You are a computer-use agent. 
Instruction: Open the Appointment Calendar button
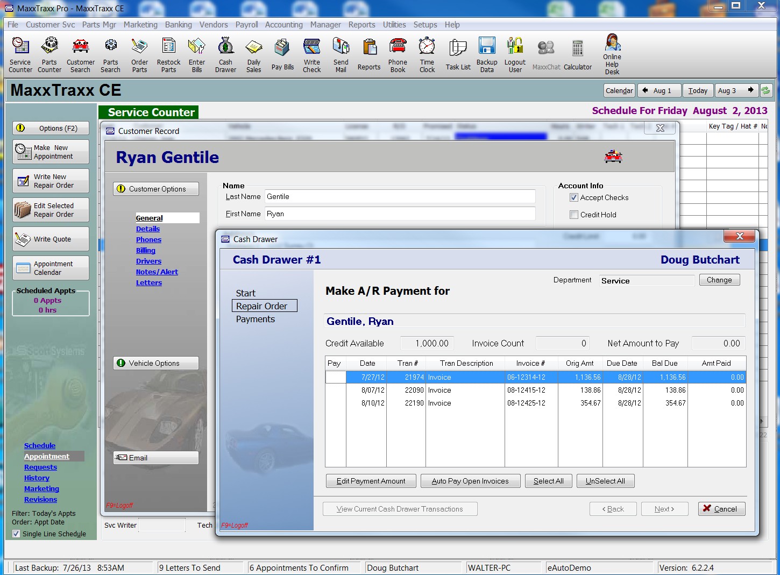point(51,268)
